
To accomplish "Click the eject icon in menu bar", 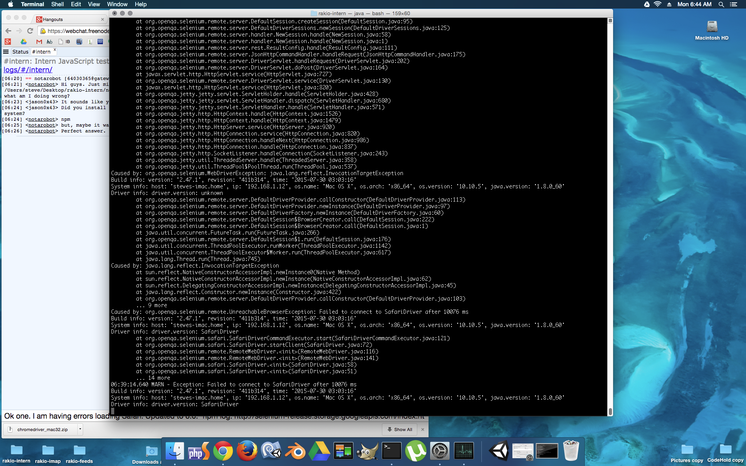I will tap(669, 4).
